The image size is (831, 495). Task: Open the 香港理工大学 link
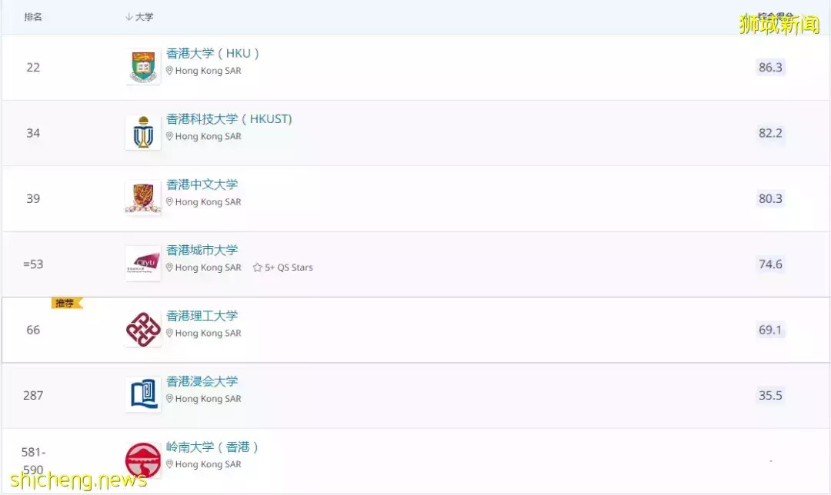[x=202, y=316]
